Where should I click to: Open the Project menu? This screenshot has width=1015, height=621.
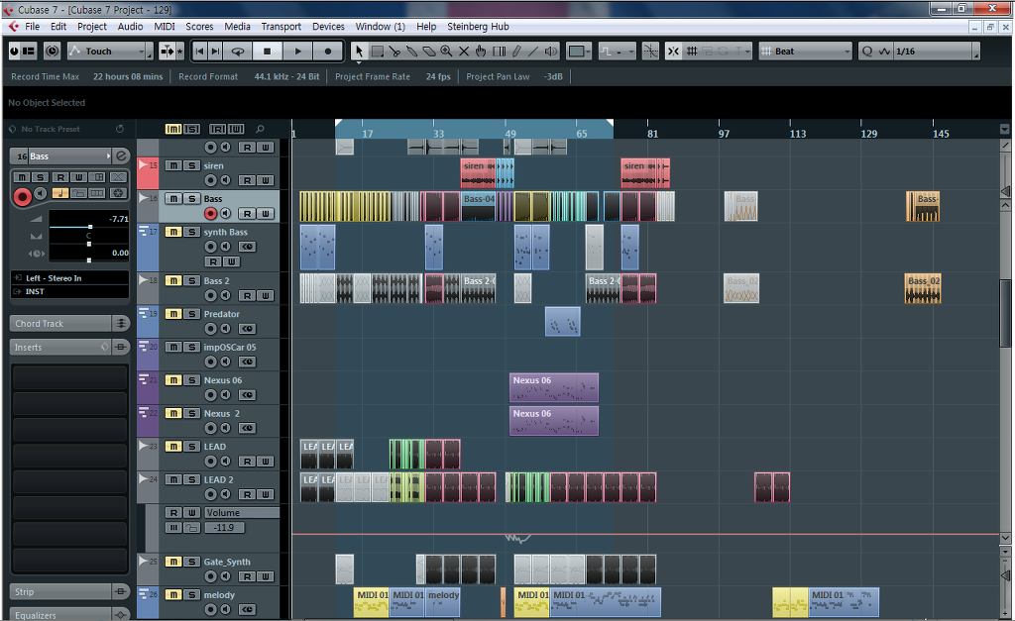pyautogui.click(x=92, y=27)
